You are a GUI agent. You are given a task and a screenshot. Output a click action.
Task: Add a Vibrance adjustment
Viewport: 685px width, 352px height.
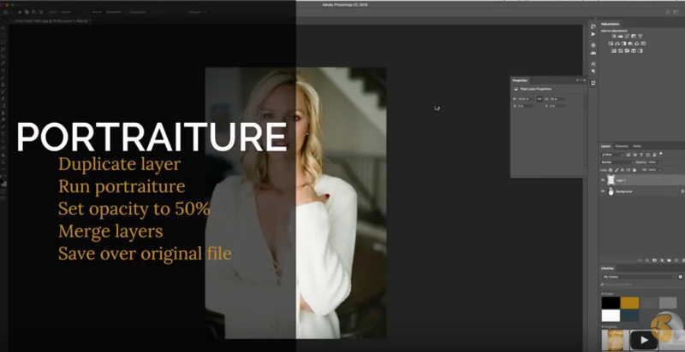(640, 36)
